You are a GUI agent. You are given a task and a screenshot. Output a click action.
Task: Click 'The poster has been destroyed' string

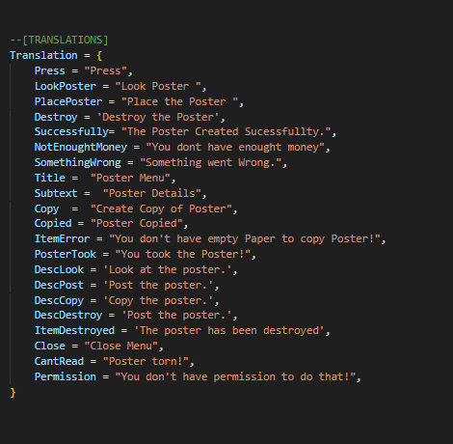coord(229,330)
